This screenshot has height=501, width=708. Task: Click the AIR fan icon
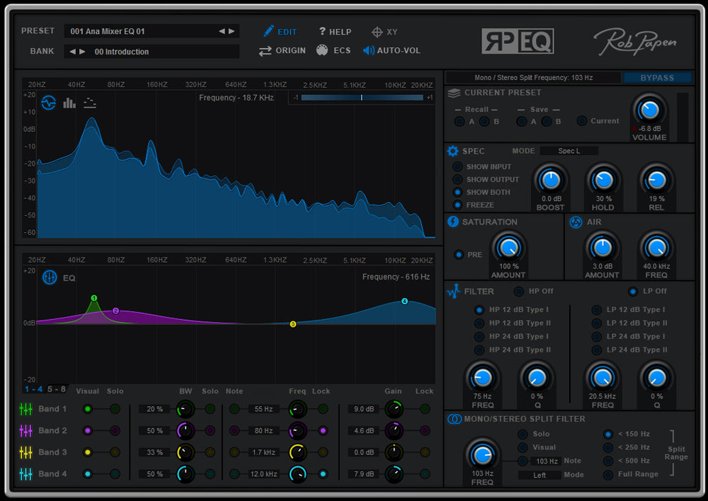(x=577, y=222)
